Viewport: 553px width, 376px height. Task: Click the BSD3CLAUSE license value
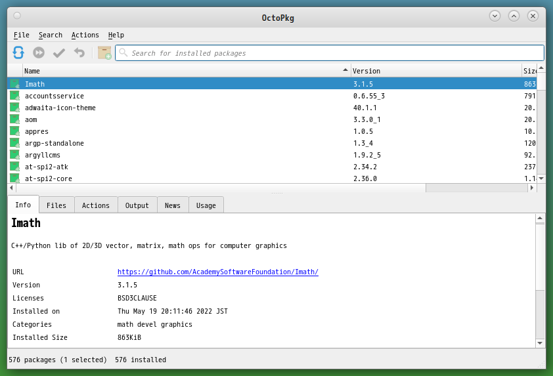click(137, 298)
